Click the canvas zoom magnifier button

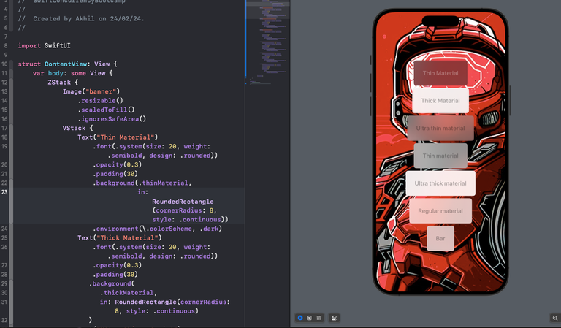click(555, 318)
